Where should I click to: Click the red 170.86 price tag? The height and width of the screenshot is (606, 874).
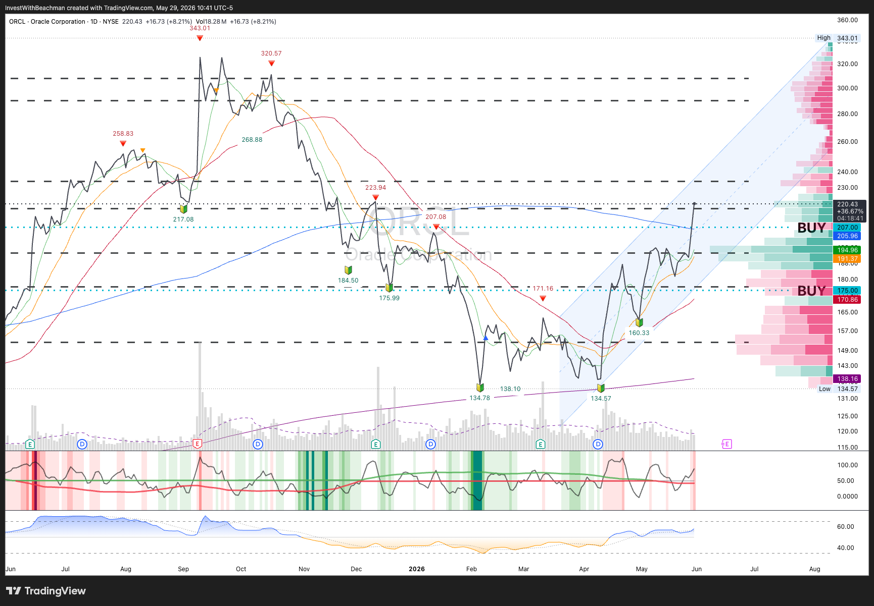click(847, 300)
